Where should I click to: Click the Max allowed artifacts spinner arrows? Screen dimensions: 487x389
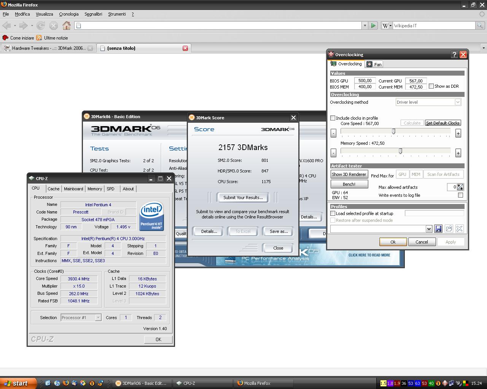pos(460,187)
